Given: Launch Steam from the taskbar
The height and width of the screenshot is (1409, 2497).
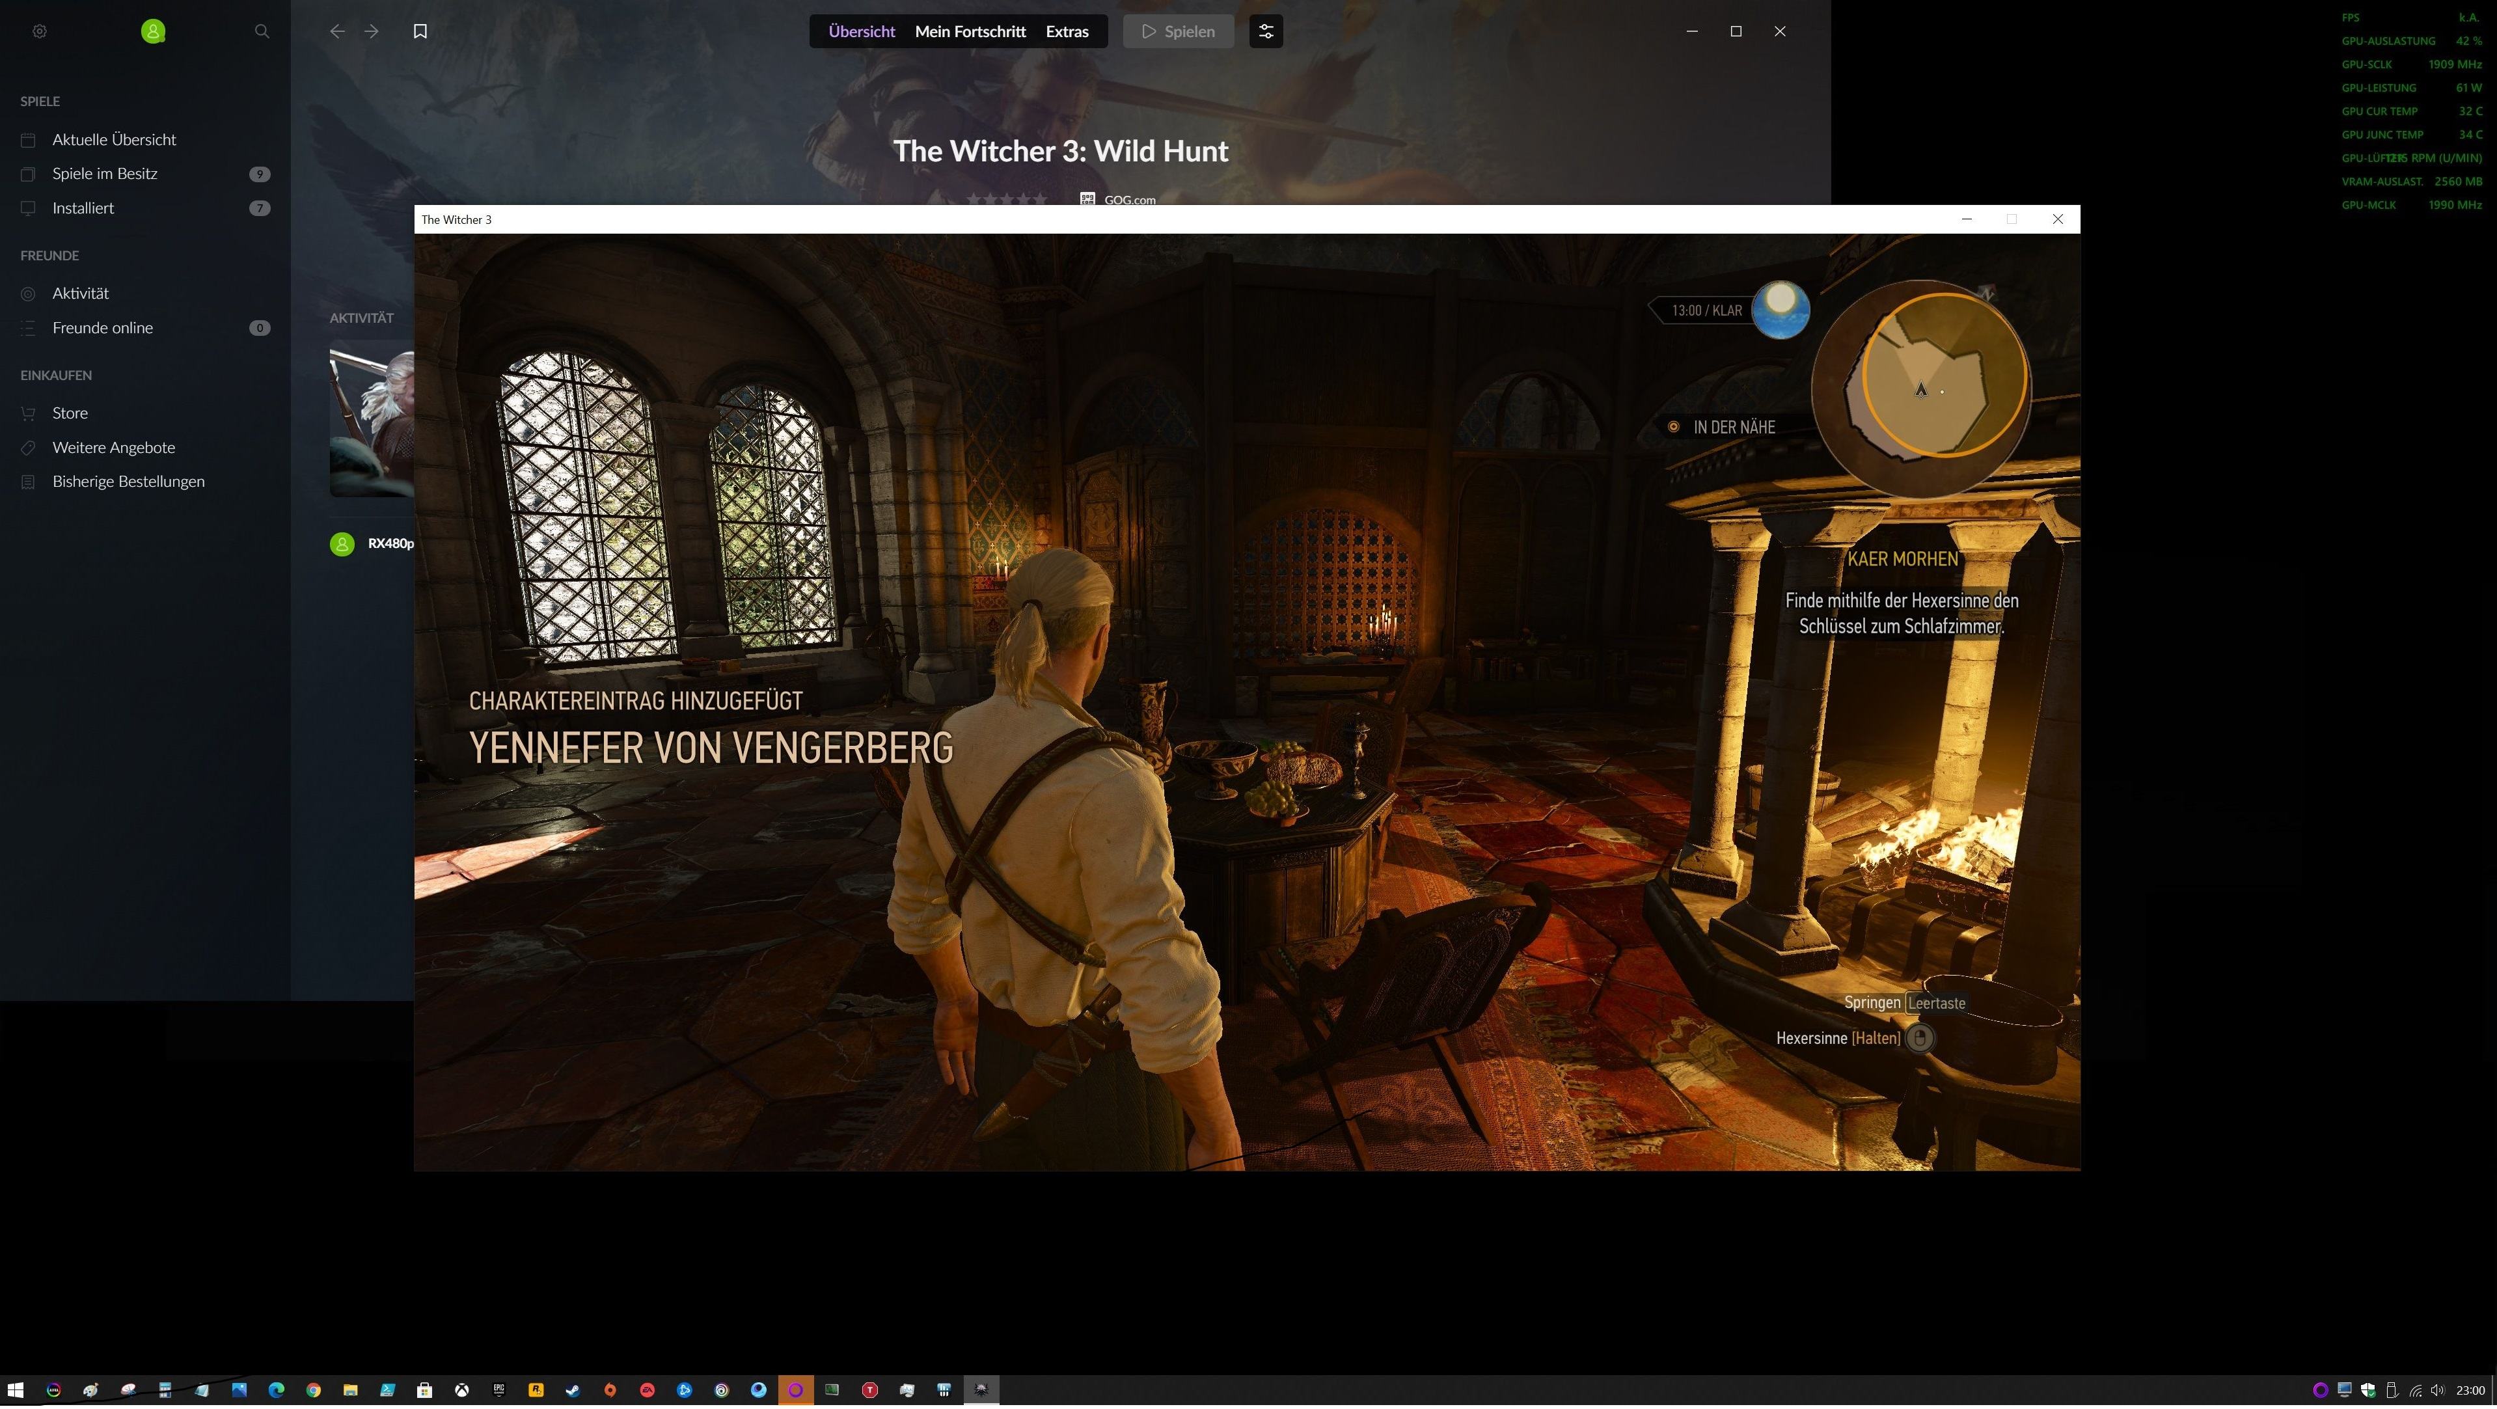Looking at the screenshot, I should tap(573, 1391).
